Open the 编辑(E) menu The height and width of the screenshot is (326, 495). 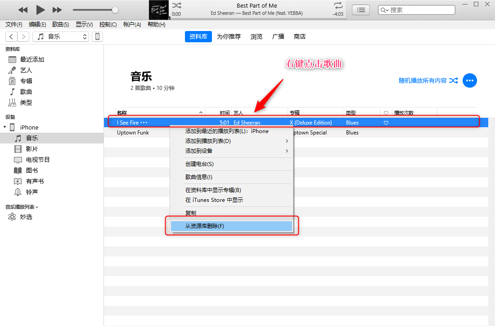tap(37, 25)
